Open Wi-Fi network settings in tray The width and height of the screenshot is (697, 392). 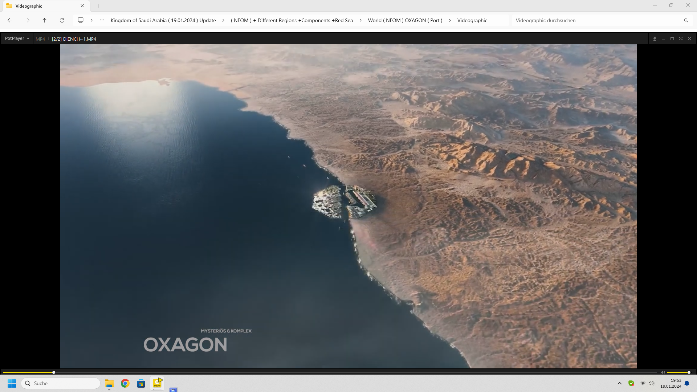click(643, 383)
